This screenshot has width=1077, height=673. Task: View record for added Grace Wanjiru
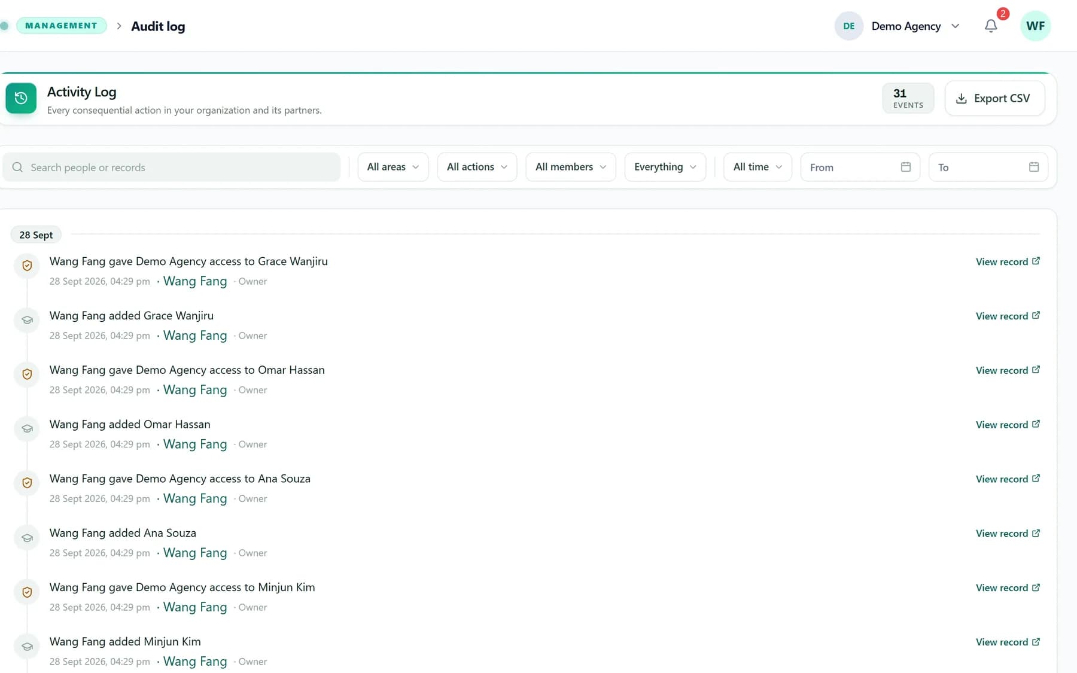[x=1008, y=316]
